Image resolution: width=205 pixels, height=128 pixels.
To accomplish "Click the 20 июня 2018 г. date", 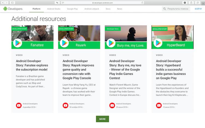I will 122,107.
